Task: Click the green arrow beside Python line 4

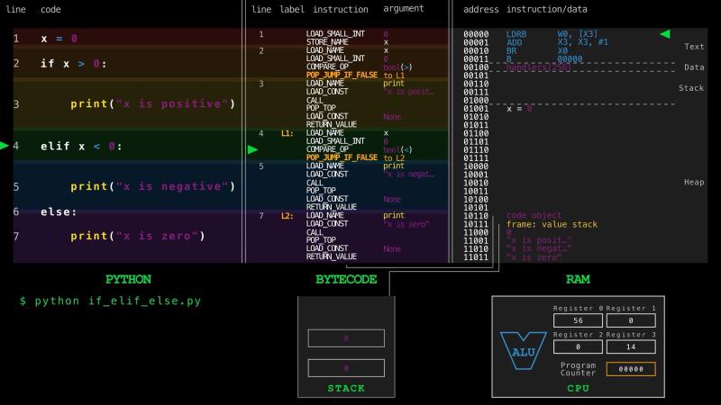Action: point(5,146)
